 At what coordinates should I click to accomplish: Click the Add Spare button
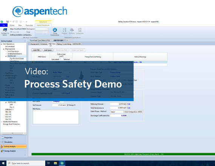click(x=48, y=50)
